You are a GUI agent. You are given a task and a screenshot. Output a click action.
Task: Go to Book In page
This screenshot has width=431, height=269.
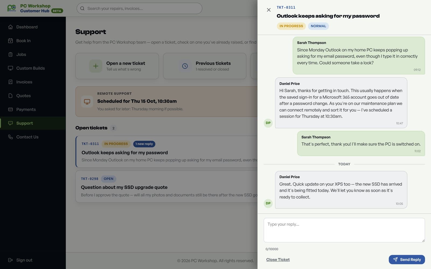coord(33,41)
